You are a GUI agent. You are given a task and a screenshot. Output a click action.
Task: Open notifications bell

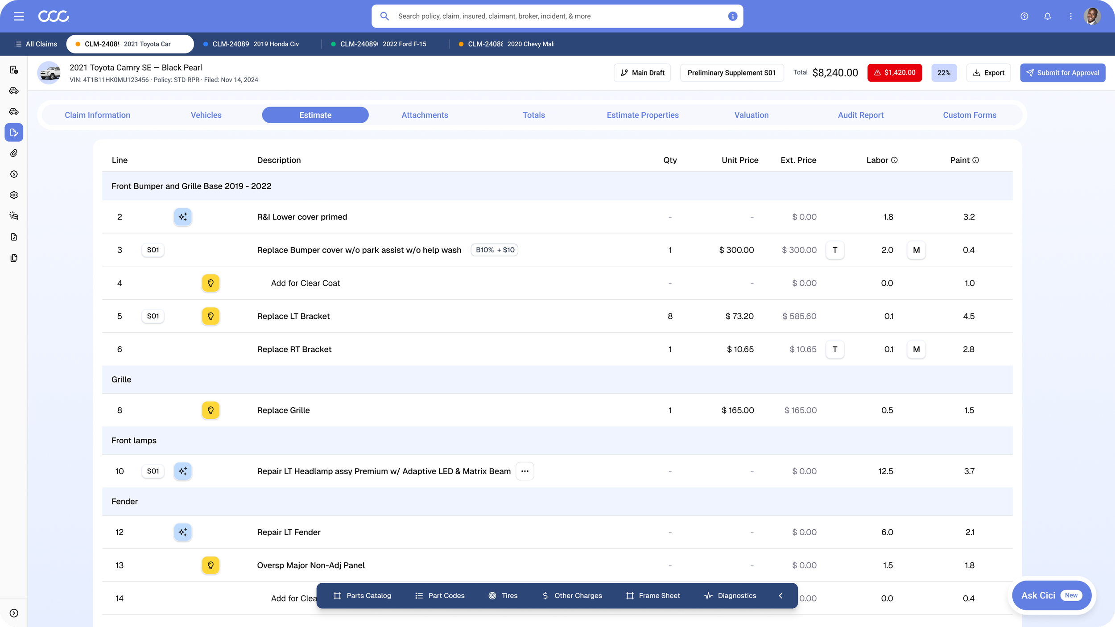(1048, 16)
